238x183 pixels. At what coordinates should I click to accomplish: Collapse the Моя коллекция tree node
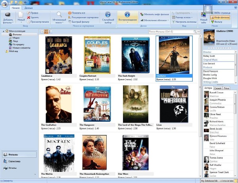tap(3, 31)
